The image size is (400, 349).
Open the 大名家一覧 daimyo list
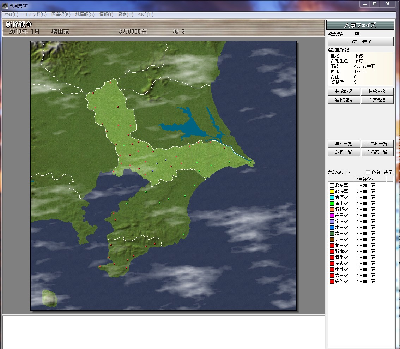tap(377, 152)
